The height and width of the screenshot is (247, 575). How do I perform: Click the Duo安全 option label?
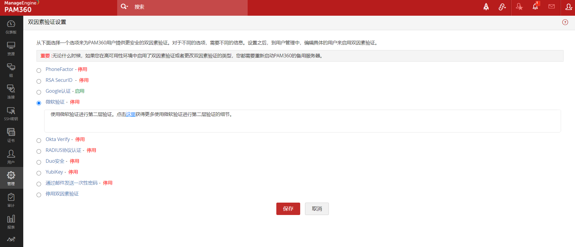55,161
